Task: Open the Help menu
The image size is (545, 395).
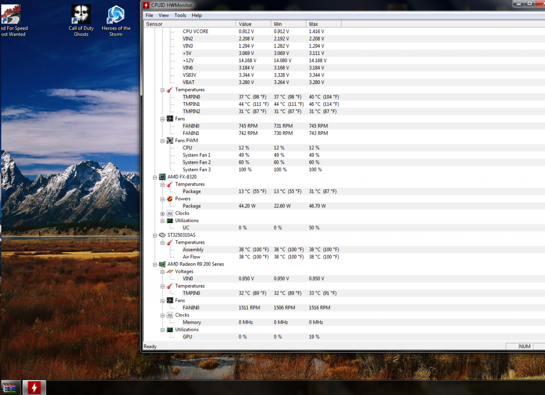Action: point(197,15)
